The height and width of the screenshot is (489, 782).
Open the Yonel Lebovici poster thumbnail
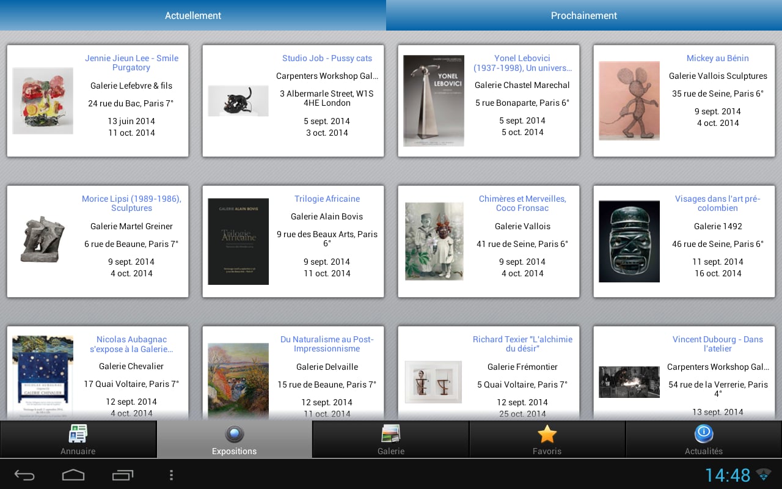434,101
